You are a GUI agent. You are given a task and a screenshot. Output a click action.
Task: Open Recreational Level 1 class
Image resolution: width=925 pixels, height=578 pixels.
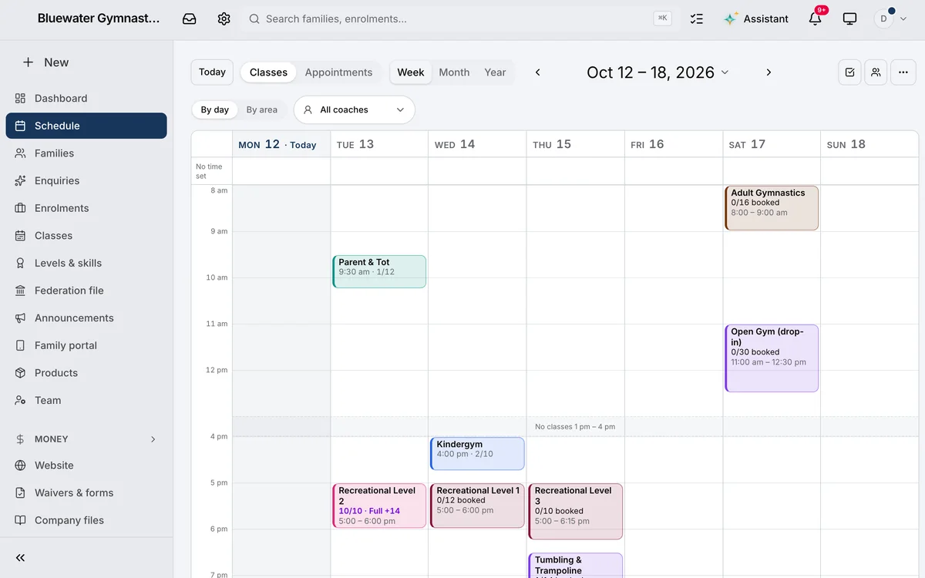(x=477, y=506)
